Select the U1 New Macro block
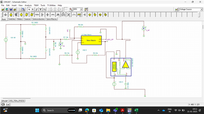This screenshot has width=204, height=114. point(91,40)
